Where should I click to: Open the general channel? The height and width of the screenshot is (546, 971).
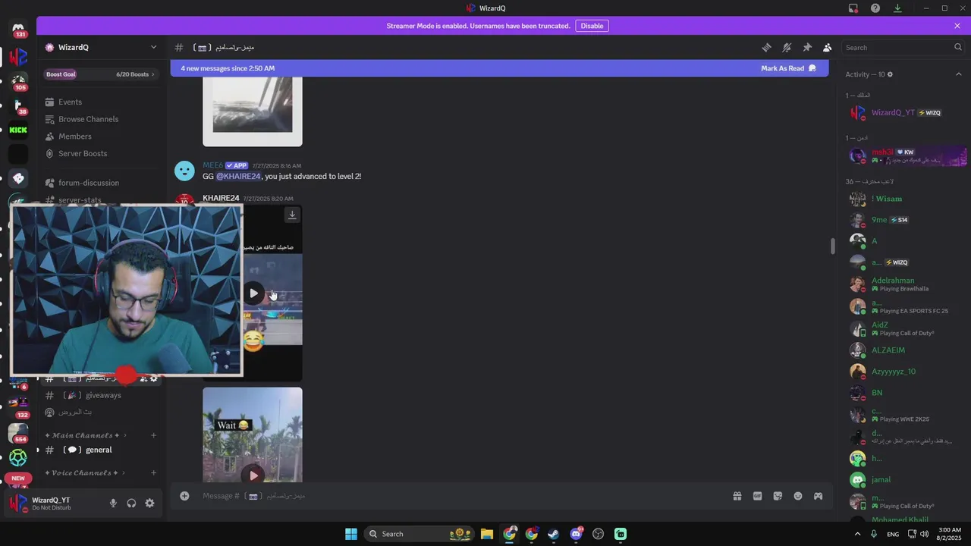tap(102, 450)
